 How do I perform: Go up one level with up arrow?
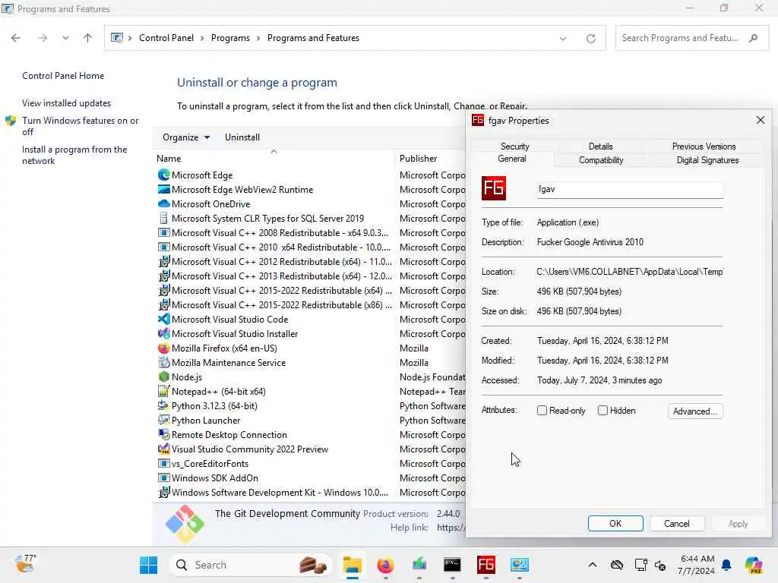pyautogui.click(x=88, y=38)
